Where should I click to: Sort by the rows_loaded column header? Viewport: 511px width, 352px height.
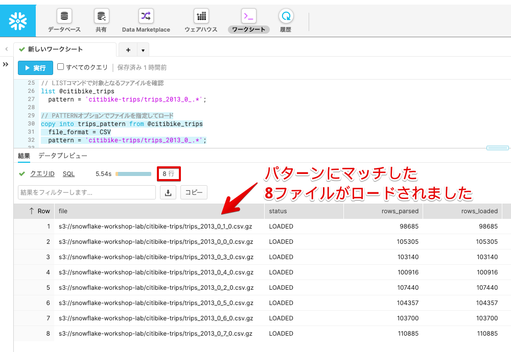coord(463,211)
